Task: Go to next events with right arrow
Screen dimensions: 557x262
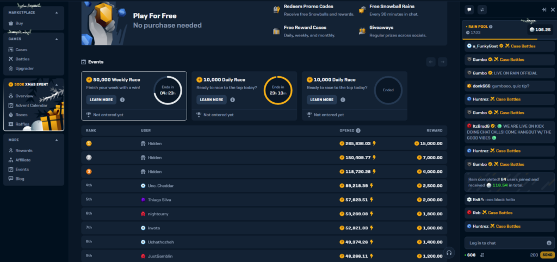Action: tap(442, 62)
